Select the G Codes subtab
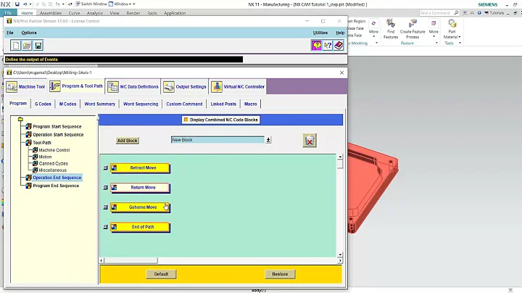Viewport: 522px width, 293px height. 43,104
